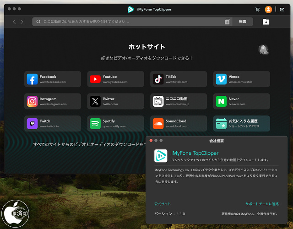
Task: Click the 著作権©2024 iMyFone text
Action: click(250, 214)
